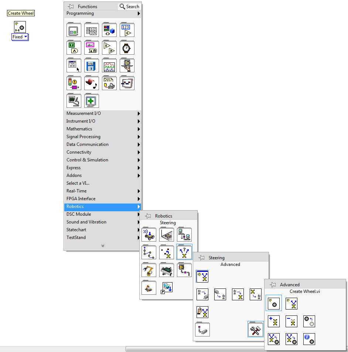
Task: Open the highlighted Robotics category
Action: coord(103,206)
